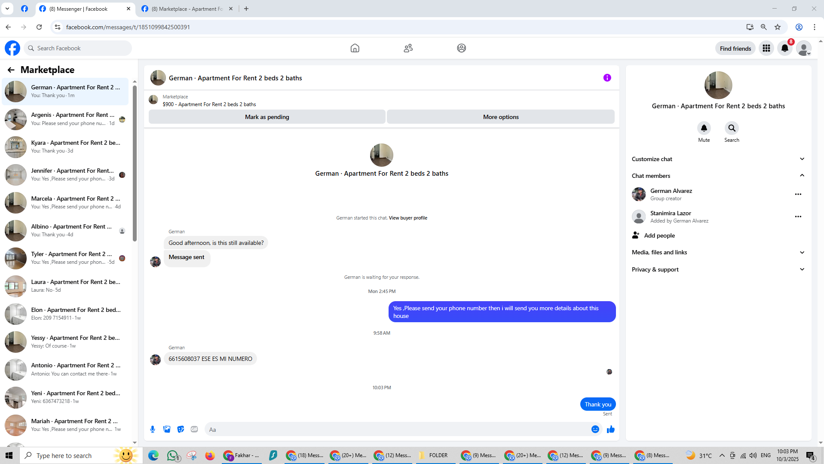The width and height of the screenshot is (824, 464).
Task: Click the browser address bar URL
Action: point(128,27)
